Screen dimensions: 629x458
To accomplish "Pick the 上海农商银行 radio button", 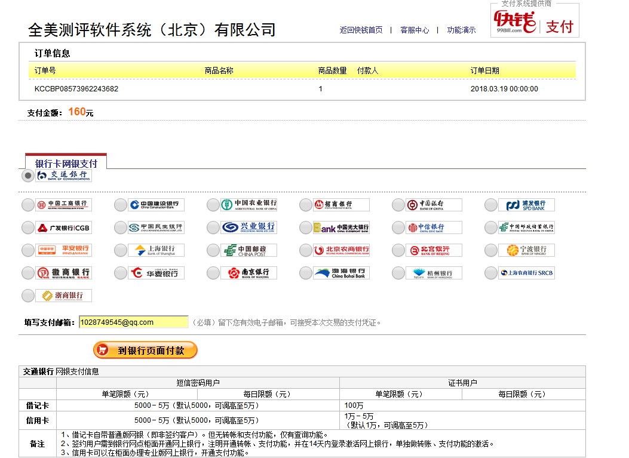I will click(x=491, y=273).
